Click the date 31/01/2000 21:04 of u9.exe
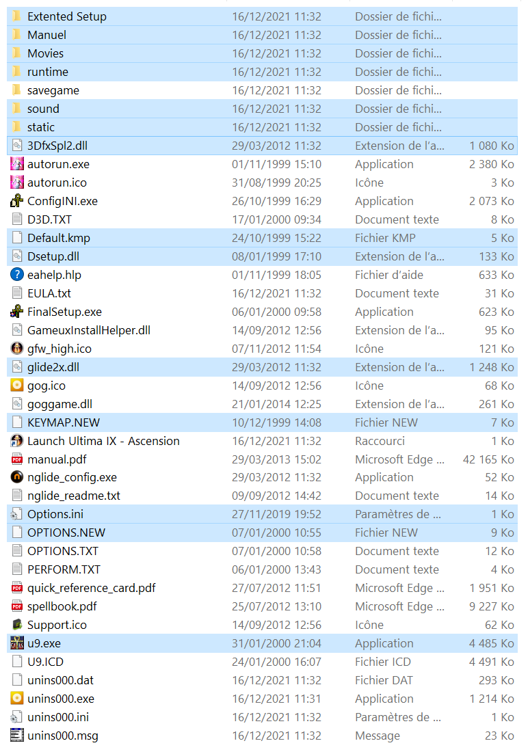The image size is (528, 754). click(276, 643)
